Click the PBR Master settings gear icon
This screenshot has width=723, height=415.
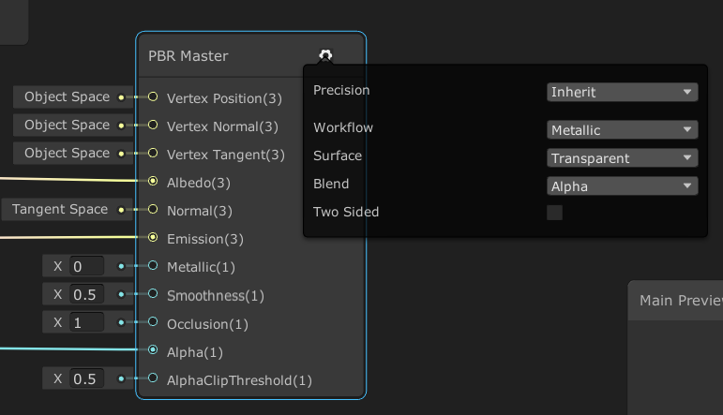click(x=325, y=55)
